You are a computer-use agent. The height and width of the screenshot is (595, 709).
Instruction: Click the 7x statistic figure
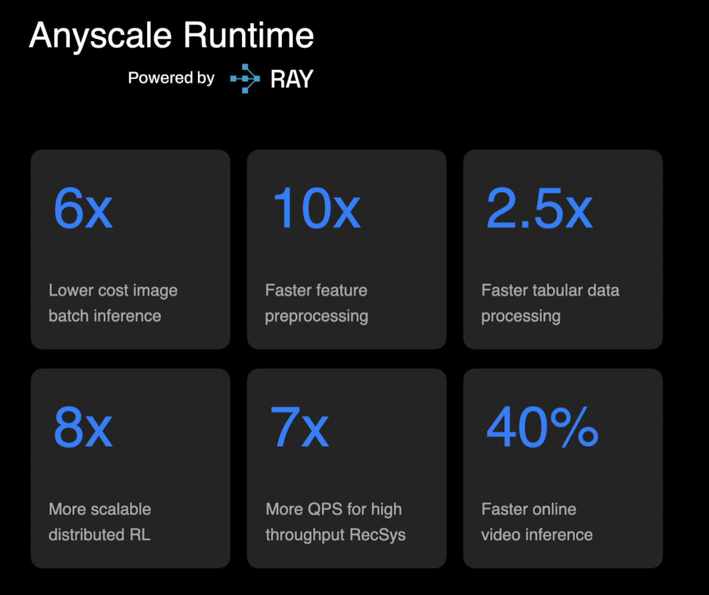click(x=300, y=428)
